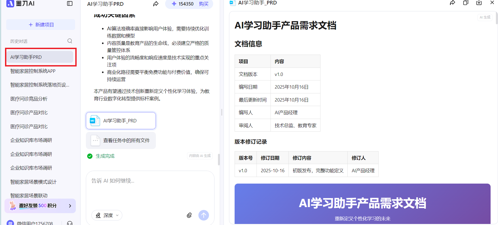
Task: Open customer support headset icon
Action: (x=70, y=223)
